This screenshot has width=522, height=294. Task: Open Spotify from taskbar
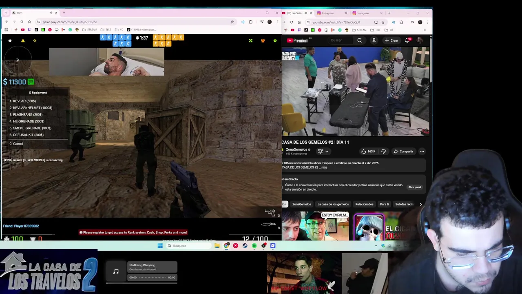[254, 246]
